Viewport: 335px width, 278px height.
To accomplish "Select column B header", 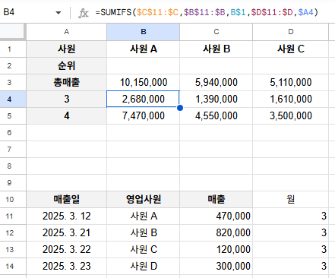I will pyautogui.click(x=144, y=32).
